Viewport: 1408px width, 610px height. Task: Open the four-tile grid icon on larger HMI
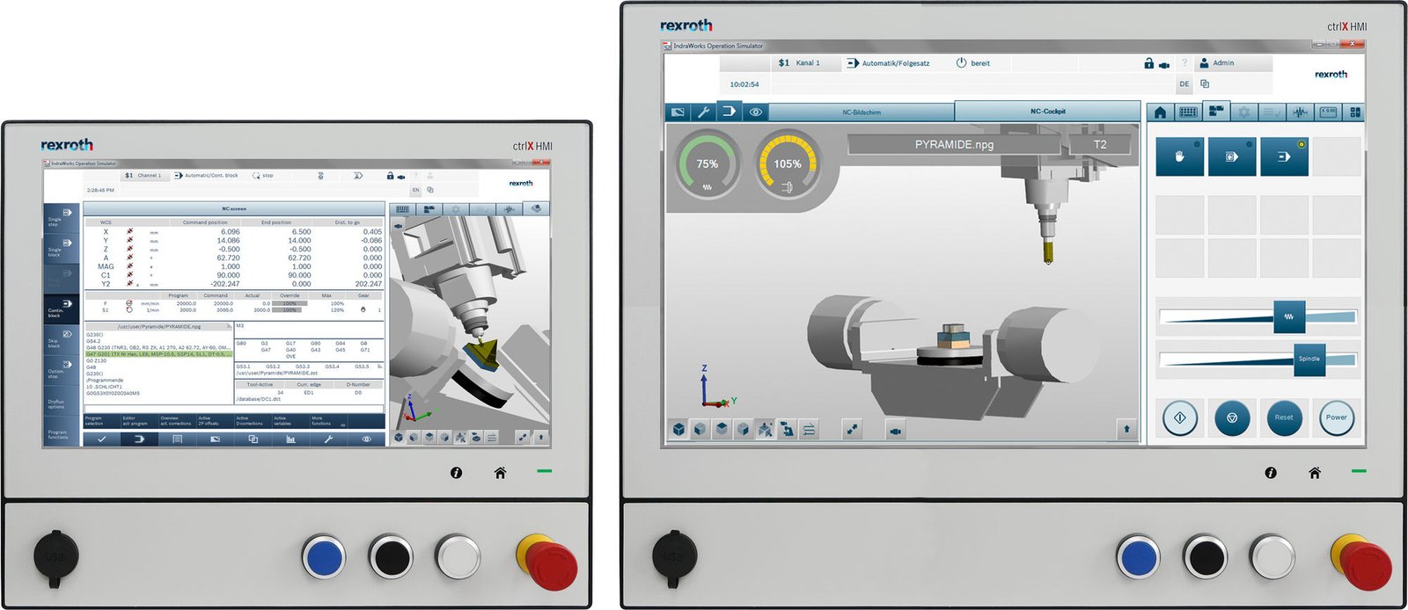tap(1355, 113)
